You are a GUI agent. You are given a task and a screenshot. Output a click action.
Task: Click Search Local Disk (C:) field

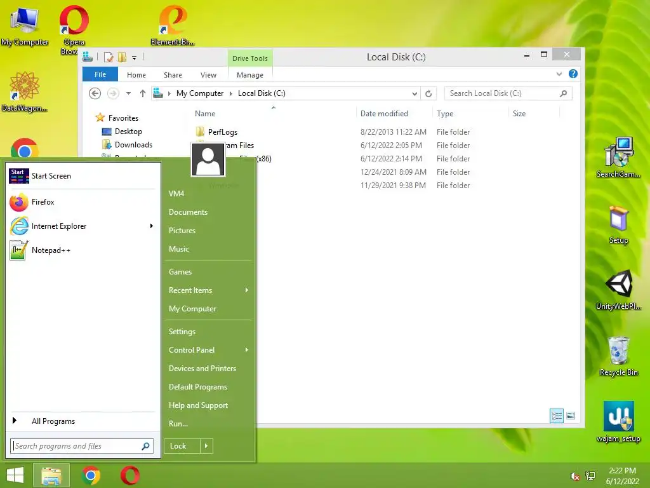pos(508,93)
